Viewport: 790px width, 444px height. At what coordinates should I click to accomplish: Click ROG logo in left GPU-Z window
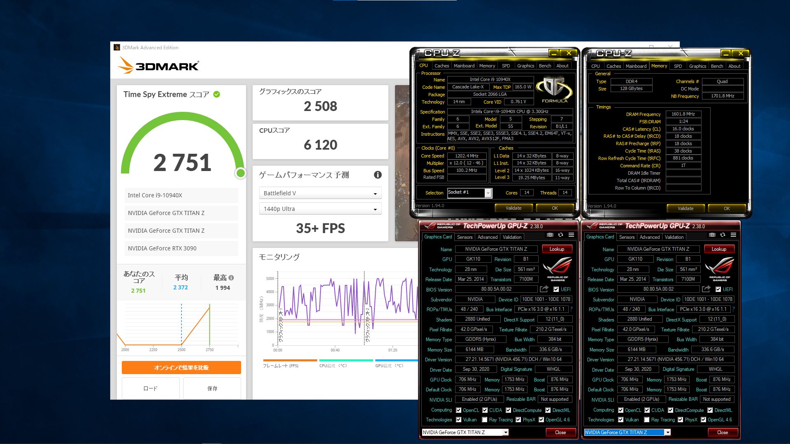coord(557,269)
